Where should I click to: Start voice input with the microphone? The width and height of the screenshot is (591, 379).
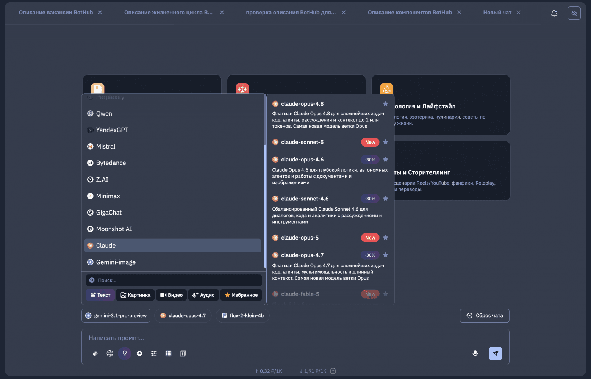point(475,354)
